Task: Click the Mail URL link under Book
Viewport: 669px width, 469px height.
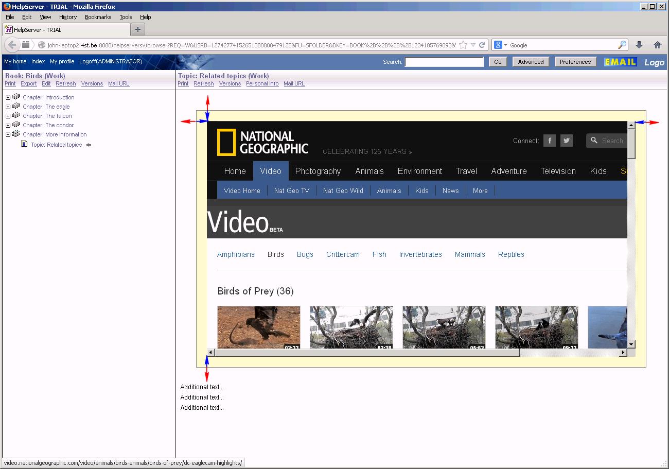Action: [x=118, y=83]
